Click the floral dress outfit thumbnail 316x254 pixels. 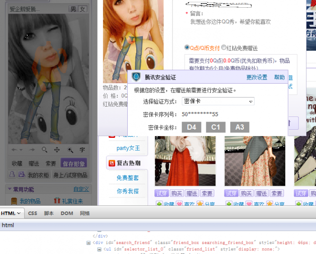255,161
